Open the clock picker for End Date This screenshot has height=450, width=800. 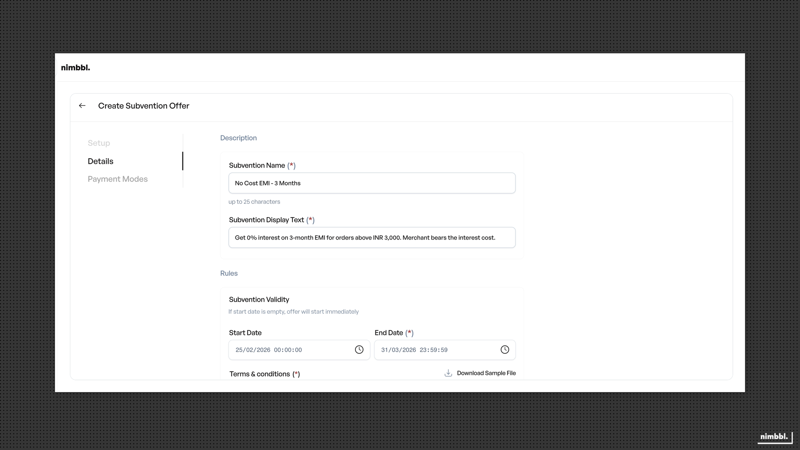click(x=505, y=350)
